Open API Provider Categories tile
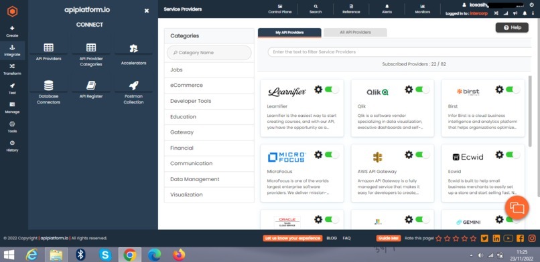This screenshot has width=540, height=262. coord(91,53)
